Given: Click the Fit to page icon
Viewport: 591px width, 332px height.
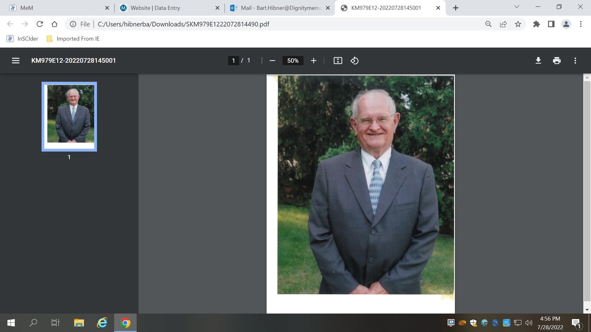Looking at the screenshot, I should (338, 61).
